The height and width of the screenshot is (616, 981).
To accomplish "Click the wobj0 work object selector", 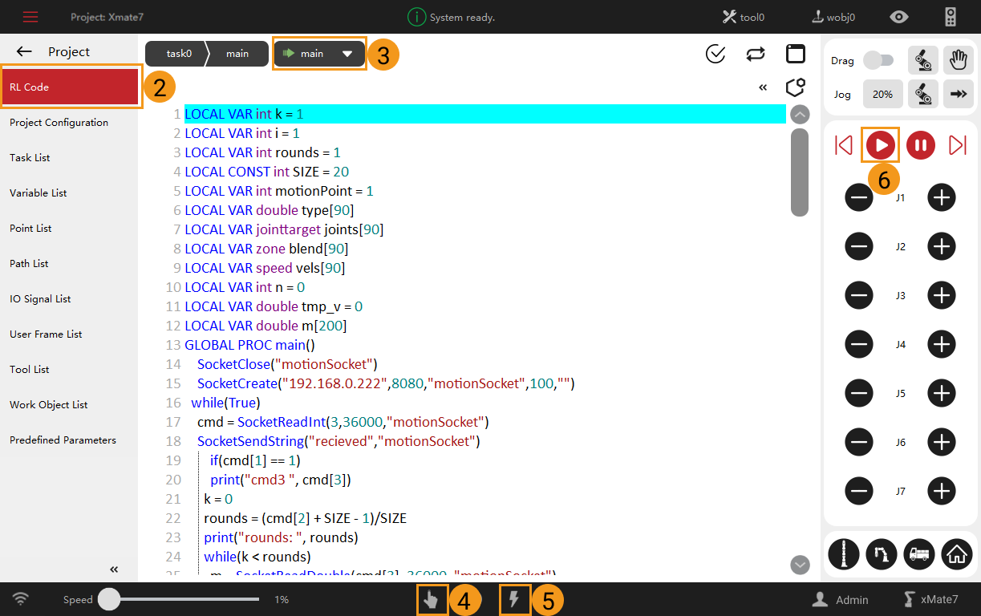I will pos(833,17).
